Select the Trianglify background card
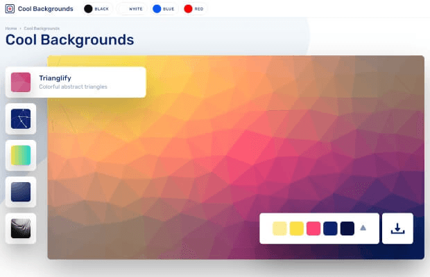Image resolution: width=430 pixels, height=277 pixels. 76,82
